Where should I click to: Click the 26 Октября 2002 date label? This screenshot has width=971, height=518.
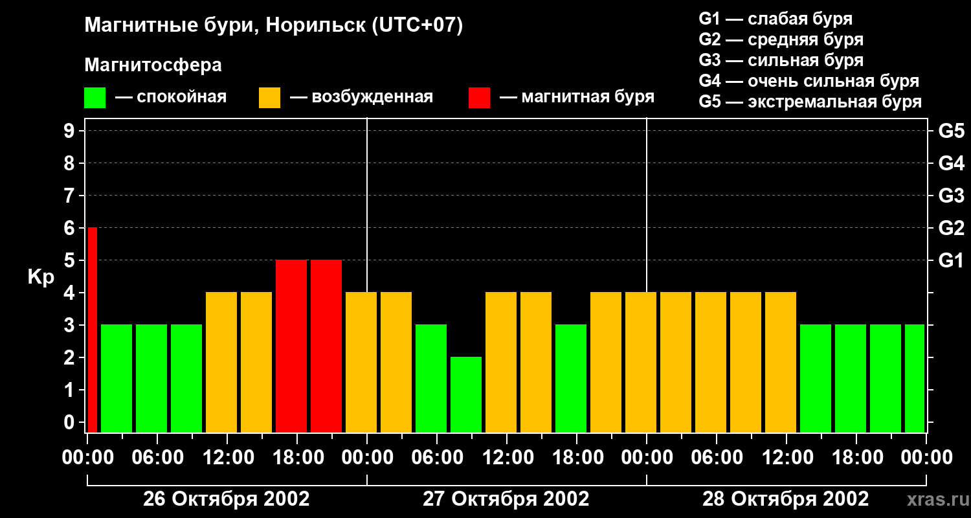227,499
